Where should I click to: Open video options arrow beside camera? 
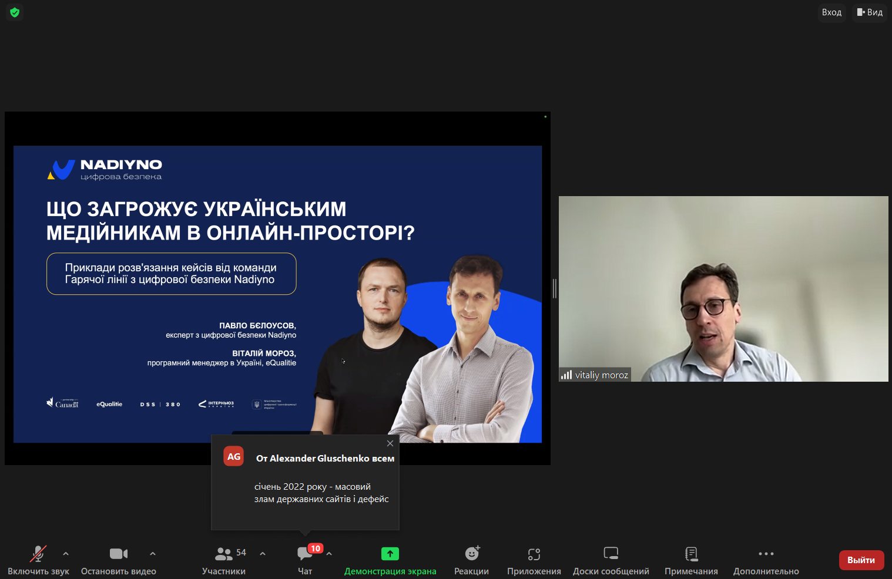(x=153, y=553)
